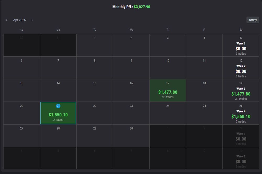Go to previous month arrow
Image resolution: width=262 pixels, height=174 pixels.
7,20
